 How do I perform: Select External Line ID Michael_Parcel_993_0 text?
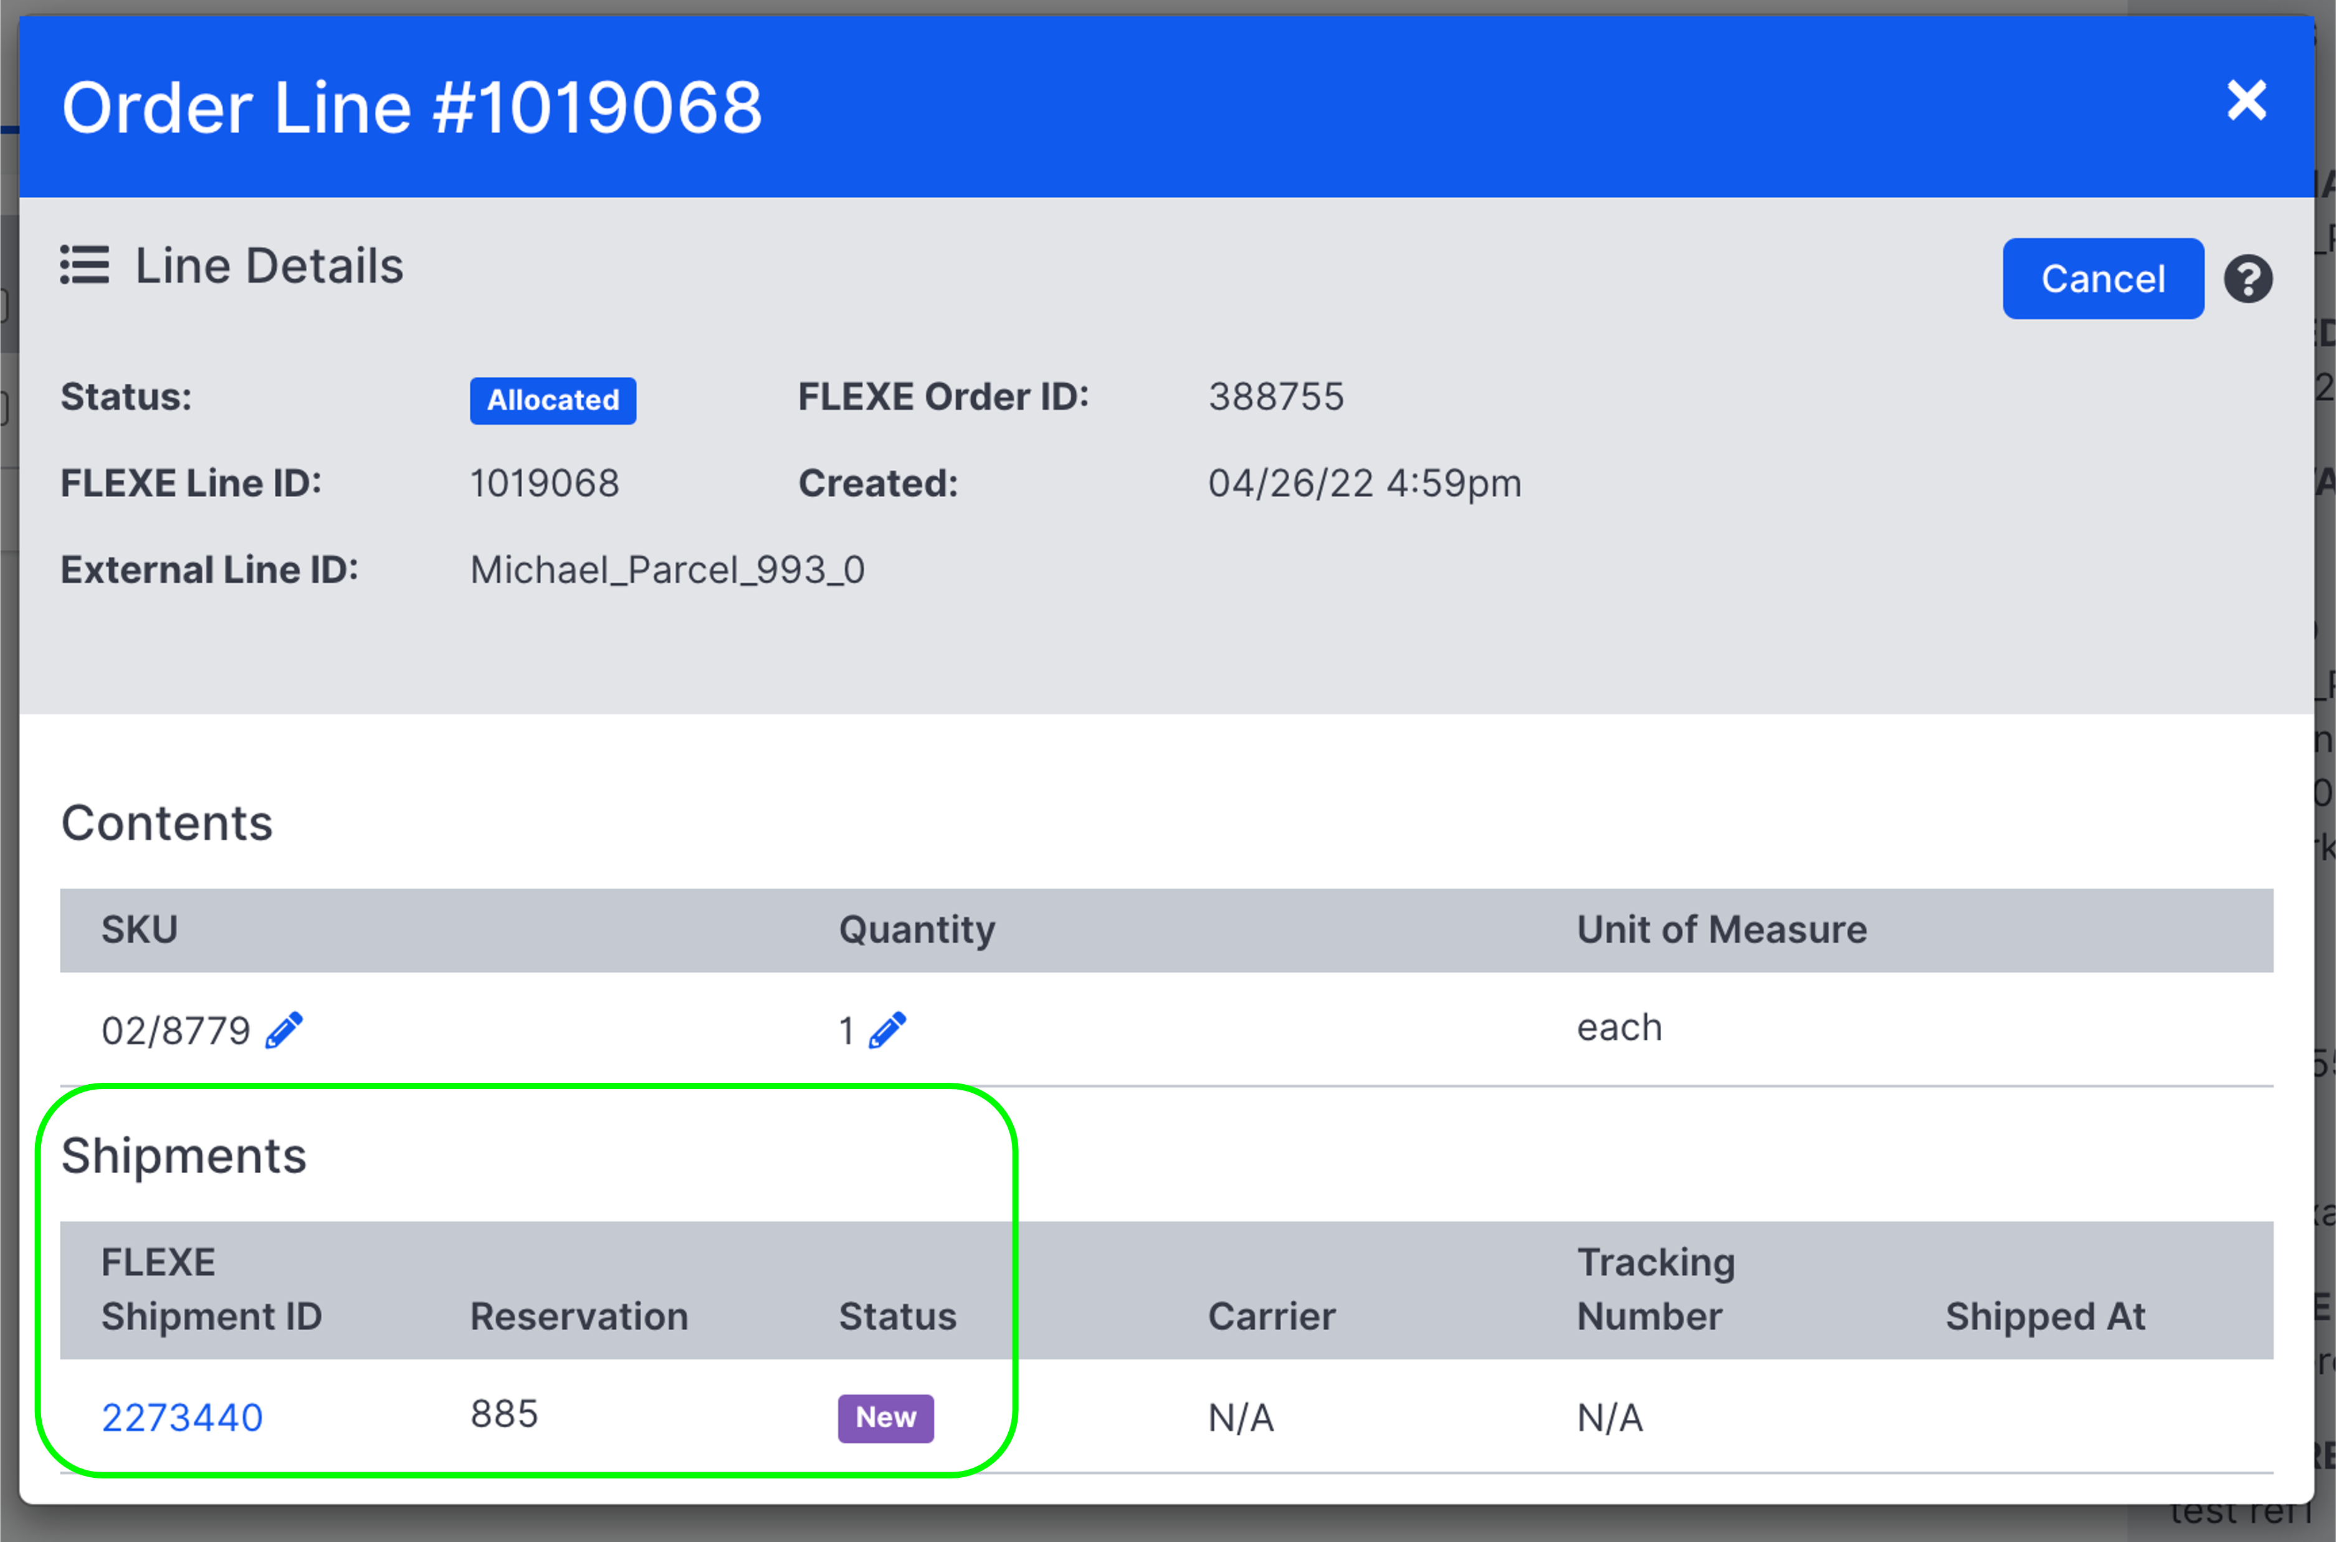[667, 570]
